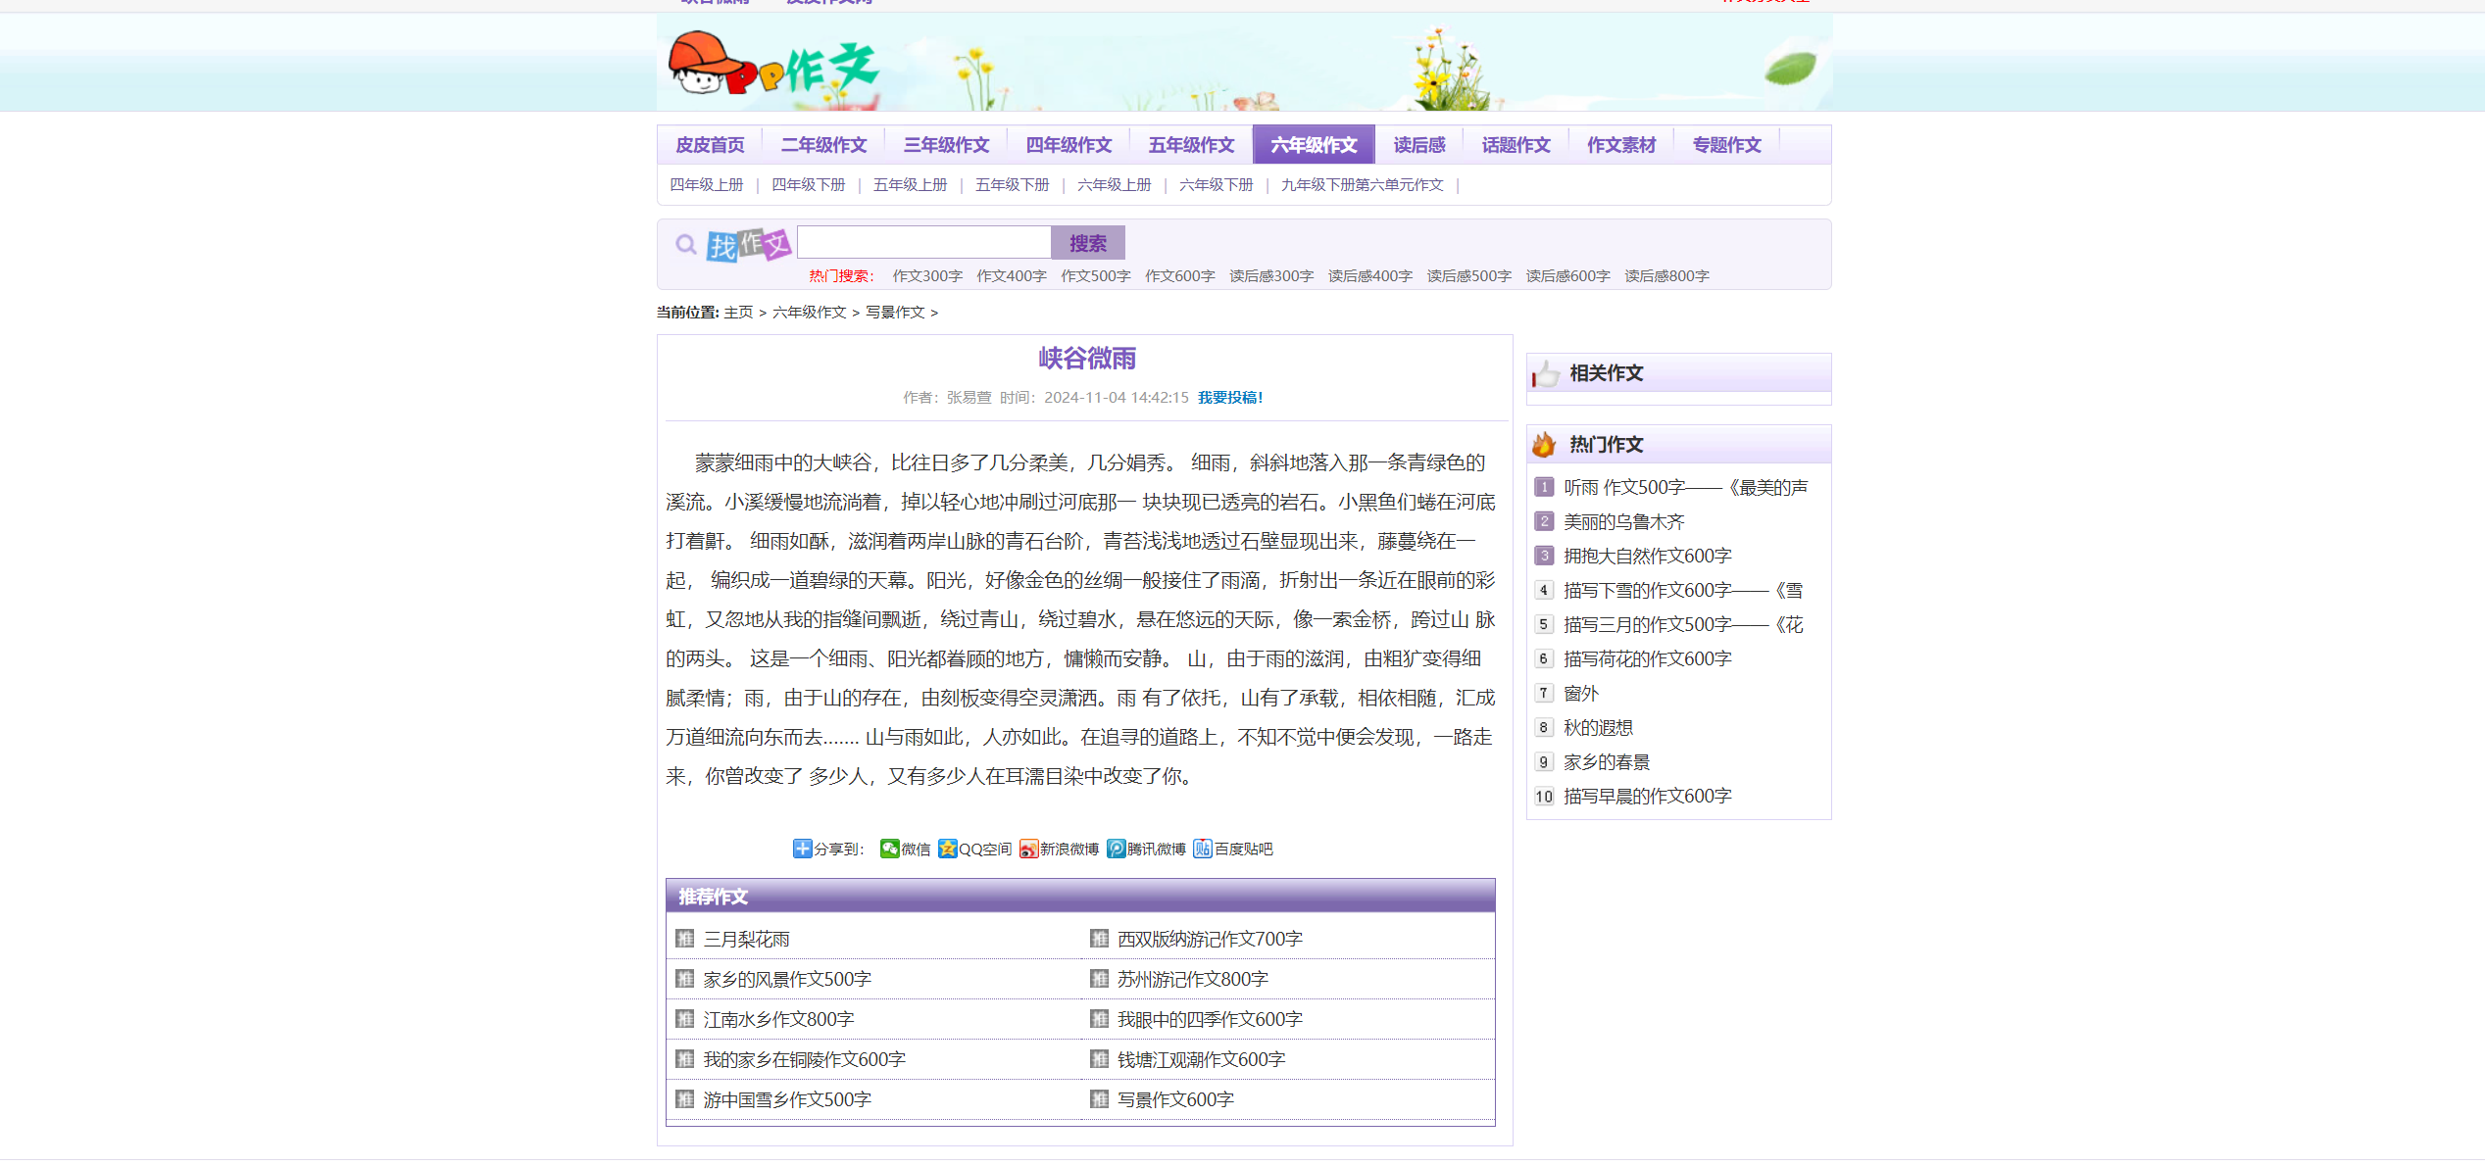Select the 六年级下册 sub-navigation link
Viewport: 2485px width, 1166px height.
point(1216,185)
